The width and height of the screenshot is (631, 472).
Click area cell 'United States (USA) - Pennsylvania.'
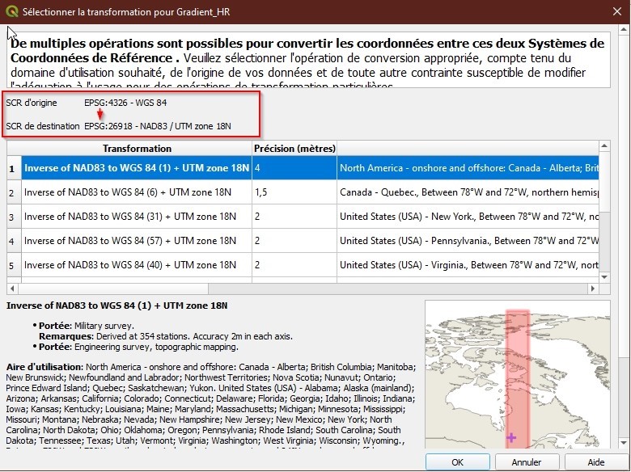pos(468,240)
